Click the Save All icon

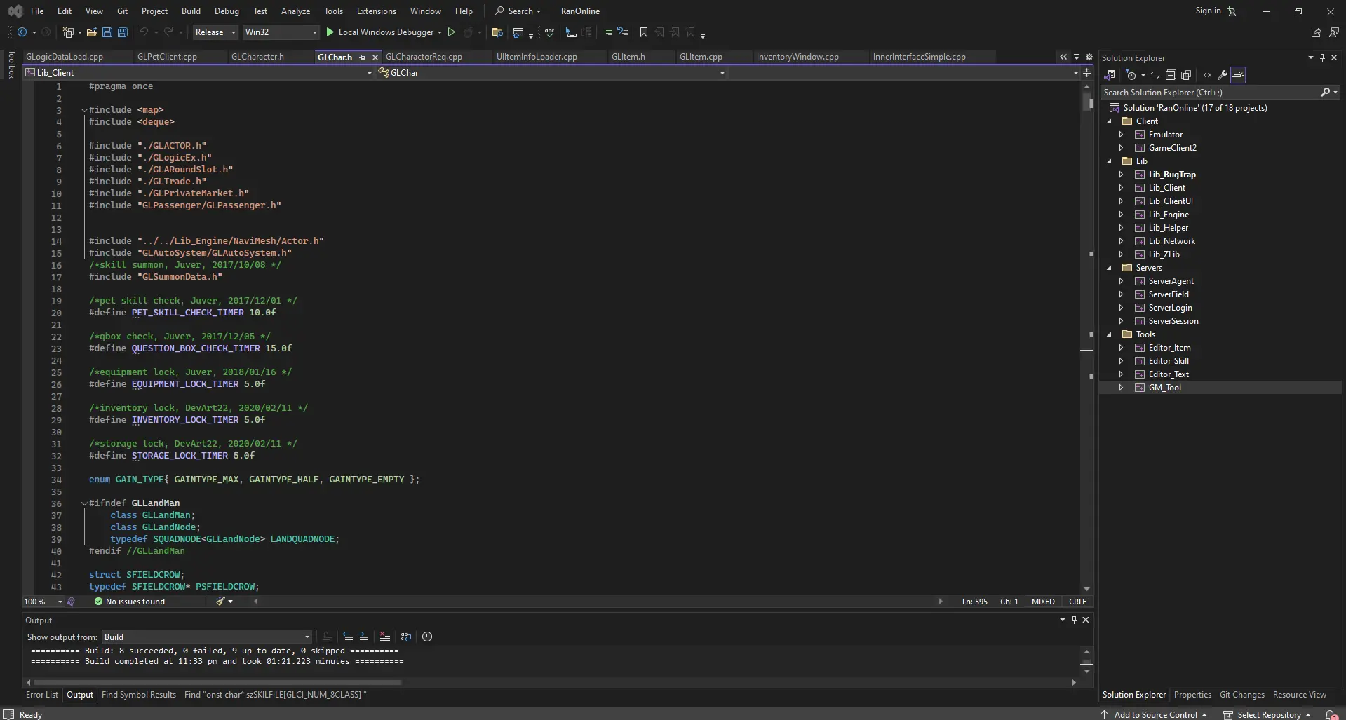click(122, 32)
